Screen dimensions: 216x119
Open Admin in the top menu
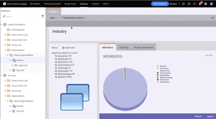pyautogui.click(x=106, y=4)
